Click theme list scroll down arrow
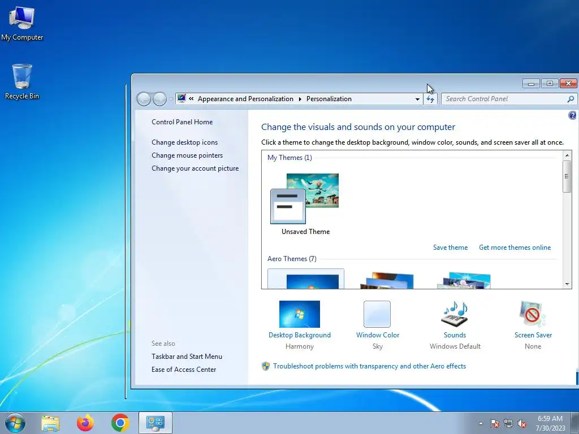The width and height of the screenshot is (579, 434). pyautogui.click(x=567, y=284)
